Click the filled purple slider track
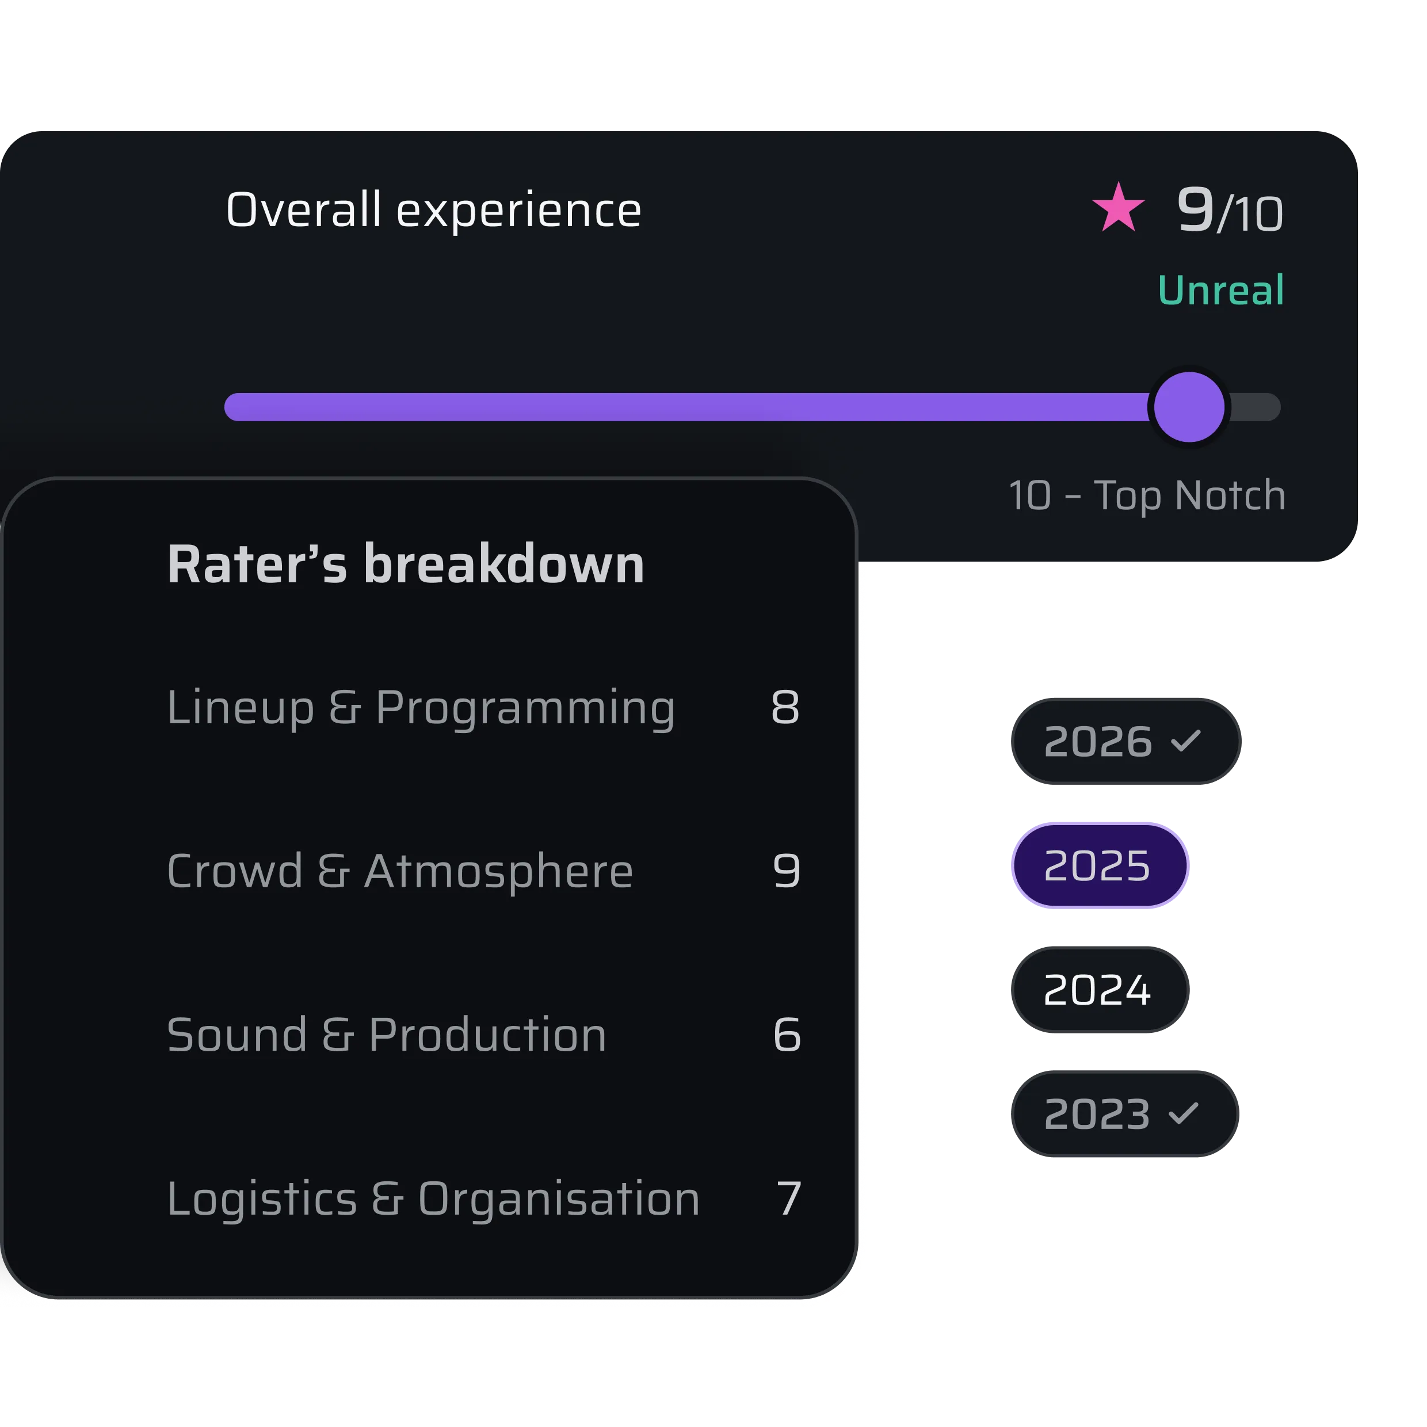Viewport: 1427px width, 1427px height. pos(688,407)
